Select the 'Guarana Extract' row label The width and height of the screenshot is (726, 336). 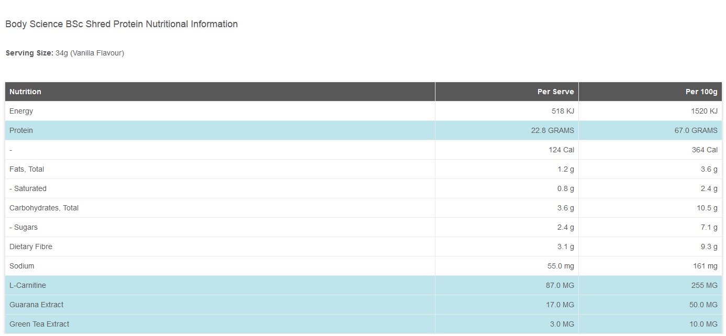point(37,305)
